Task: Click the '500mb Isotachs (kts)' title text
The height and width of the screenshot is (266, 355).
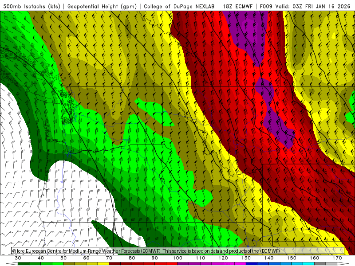Action: click(32, 6)
